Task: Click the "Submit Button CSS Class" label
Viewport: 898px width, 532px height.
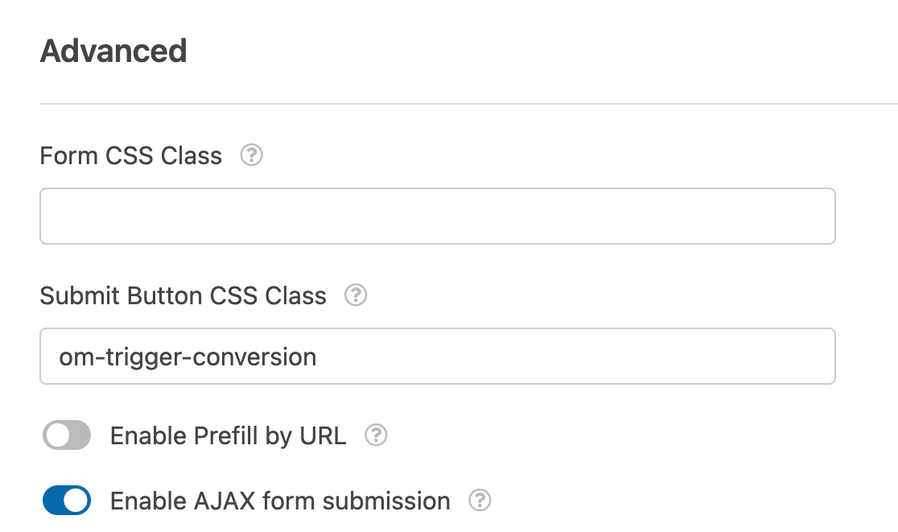Action: click(183, 296)
